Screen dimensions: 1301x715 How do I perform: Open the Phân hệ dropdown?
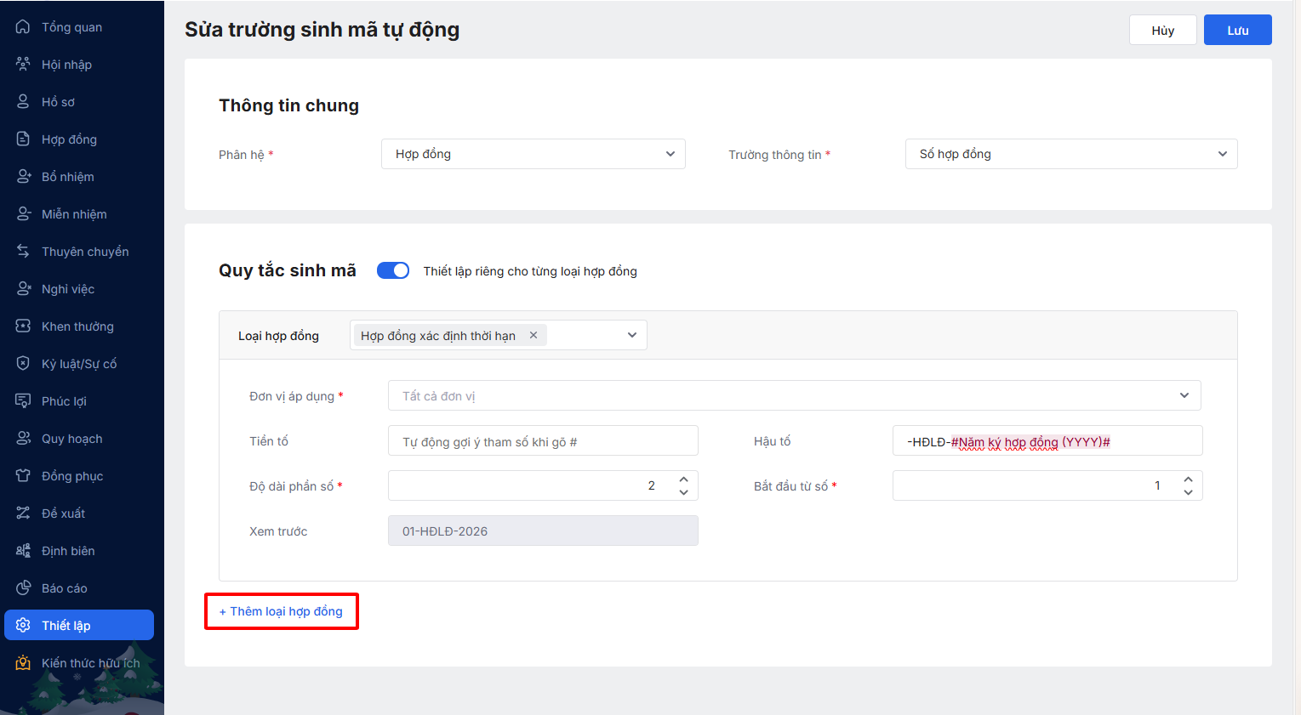[x=533, y=154]
